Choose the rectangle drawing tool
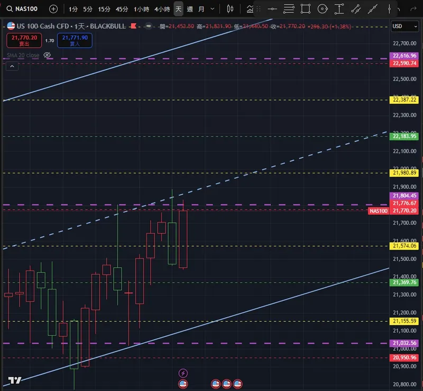 tap(306, 9)
